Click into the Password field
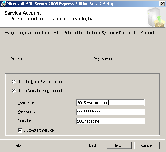This screenshot has height=152, width=166. pyautogui.click(x=110, y=112)
